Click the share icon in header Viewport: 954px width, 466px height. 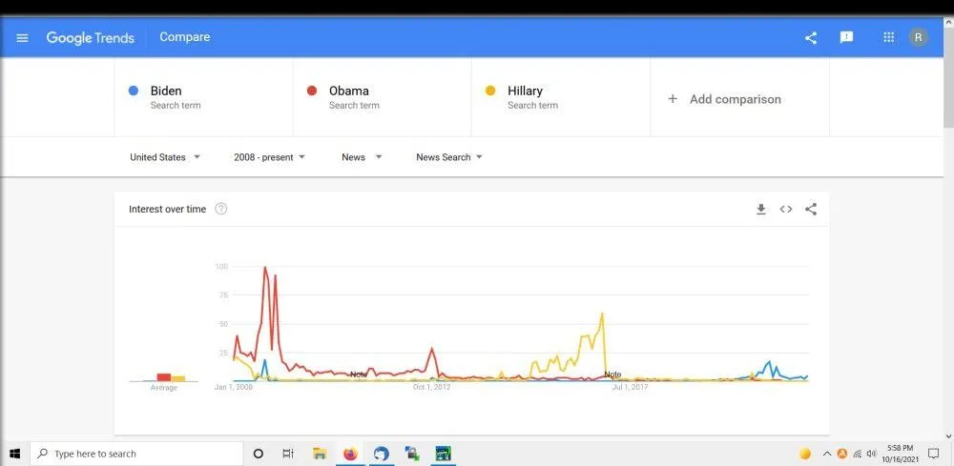pos(811,38)
